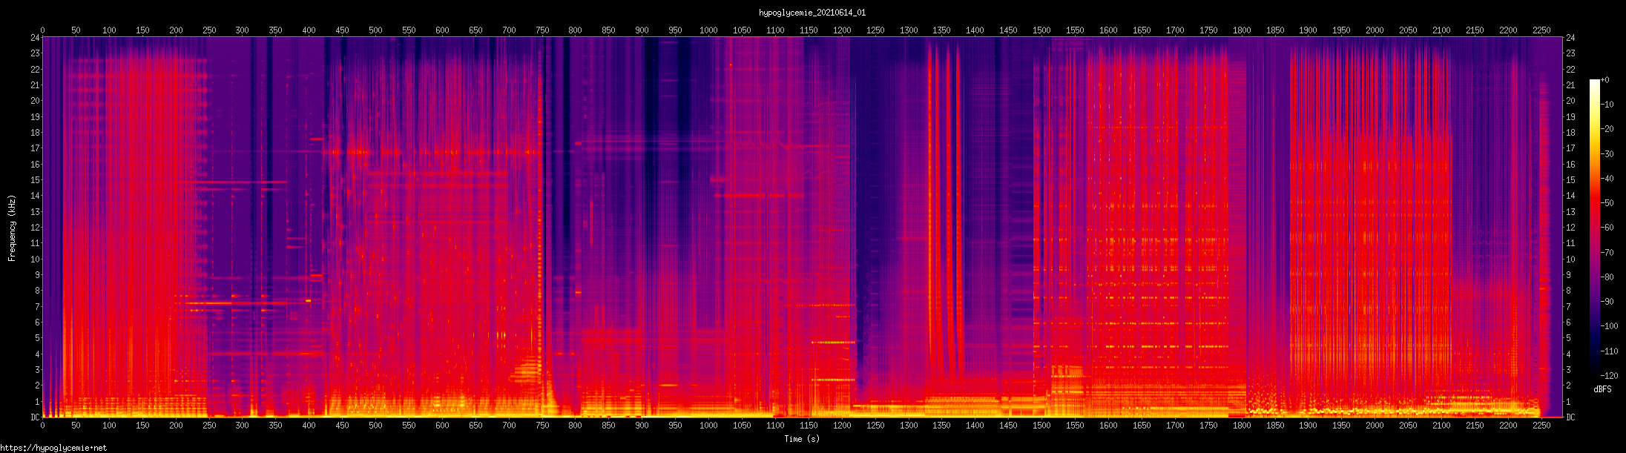The height and width of the screenshot is (453, 1626).
Task: Click the 18 label on the left frequency axis
Action: tap(35, 133)
